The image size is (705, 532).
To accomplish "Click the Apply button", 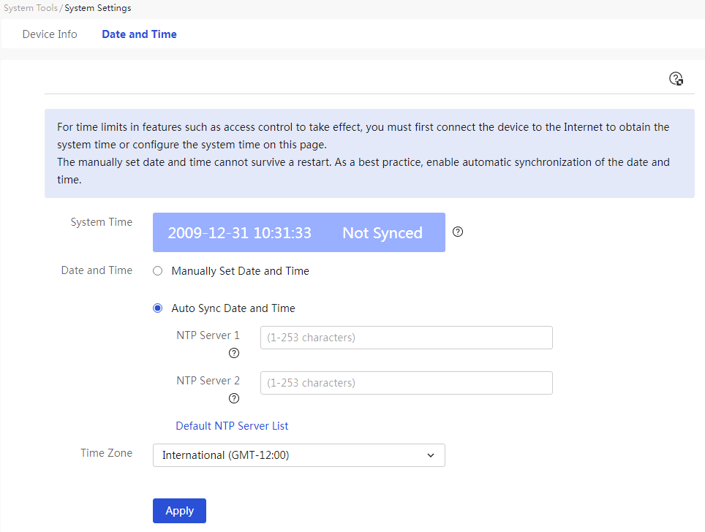I will [x=179, y=511].
